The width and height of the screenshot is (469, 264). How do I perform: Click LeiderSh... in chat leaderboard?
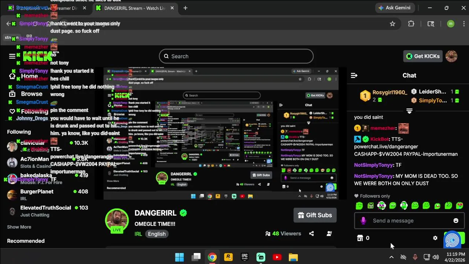(432, 92)
